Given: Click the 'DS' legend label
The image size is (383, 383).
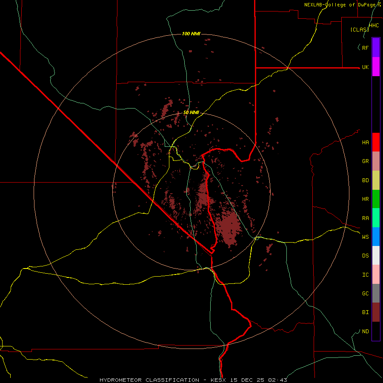Looking at the screenshot, I should pyautogui.click(x=366, y=256).
